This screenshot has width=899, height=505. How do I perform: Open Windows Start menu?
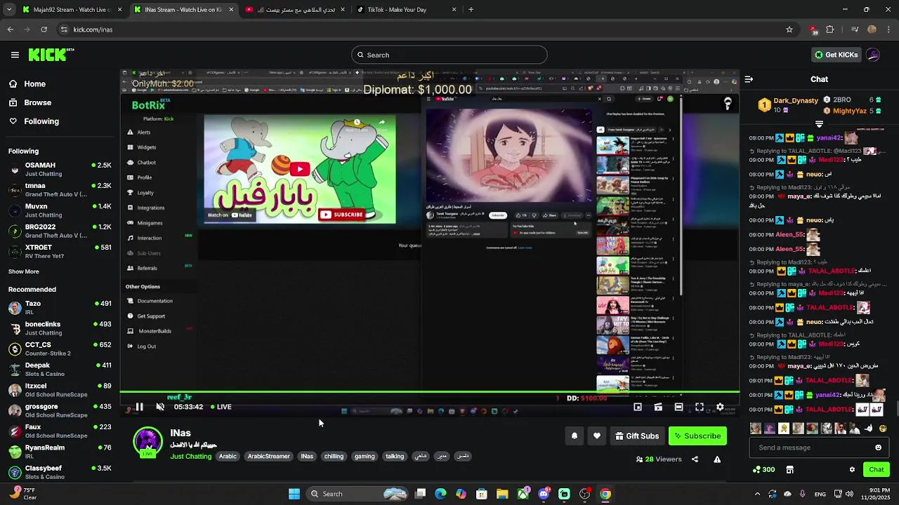click(294, 494)
